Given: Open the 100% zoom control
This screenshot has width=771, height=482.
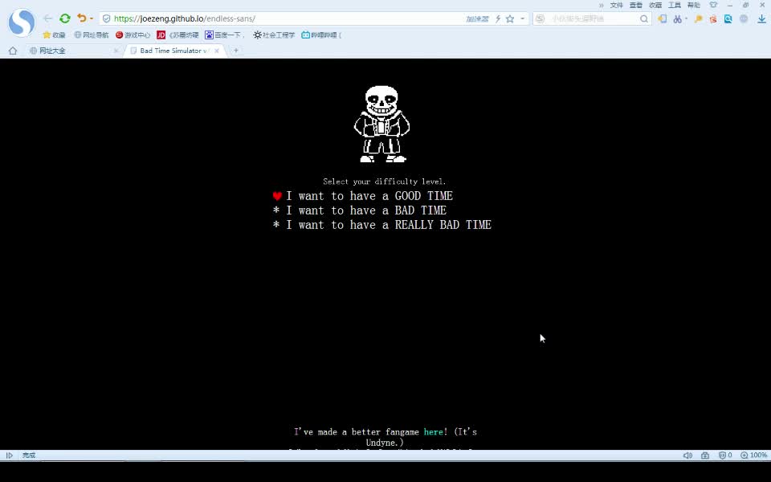Looking at the screenshot, I should (754, 455).
